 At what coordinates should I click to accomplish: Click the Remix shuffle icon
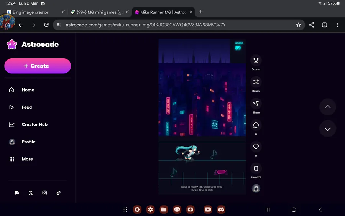click(256, 82)
